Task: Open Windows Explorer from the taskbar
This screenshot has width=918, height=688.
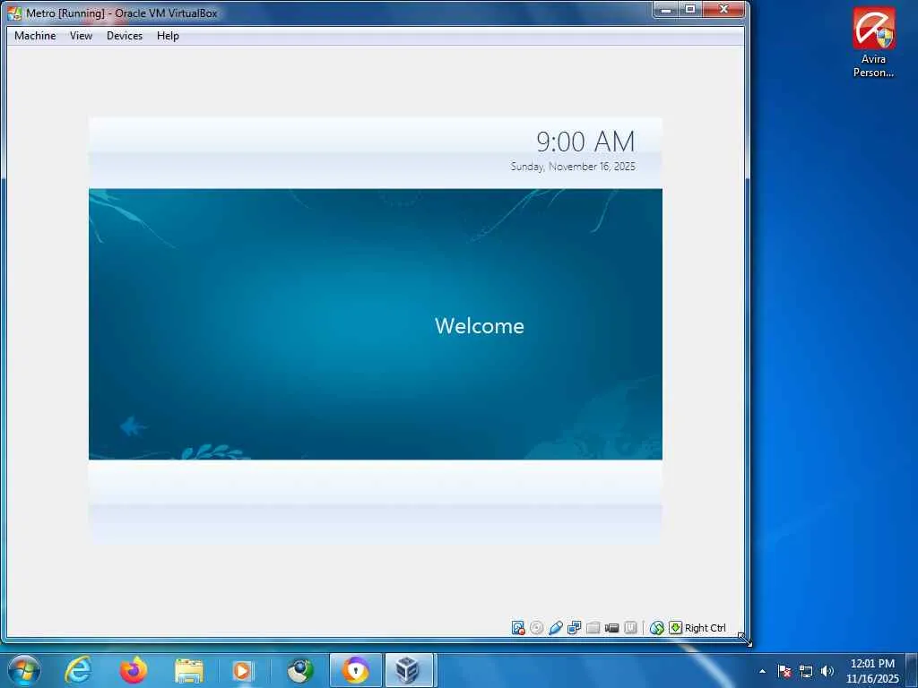Action: coord(189,670)
